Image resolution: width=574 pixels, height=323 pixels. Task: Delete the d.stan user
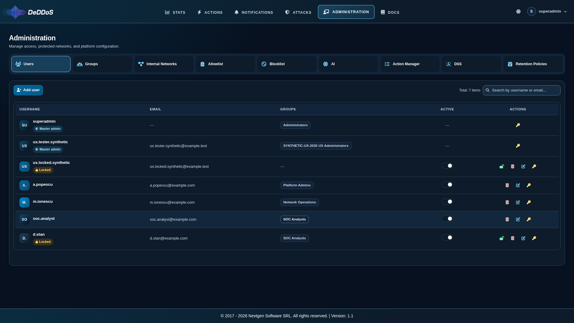click(x=512, y=238)
